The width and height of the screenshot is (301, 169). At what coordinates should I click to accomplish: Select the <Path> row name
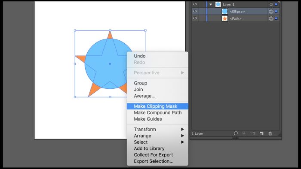(236, 18)
